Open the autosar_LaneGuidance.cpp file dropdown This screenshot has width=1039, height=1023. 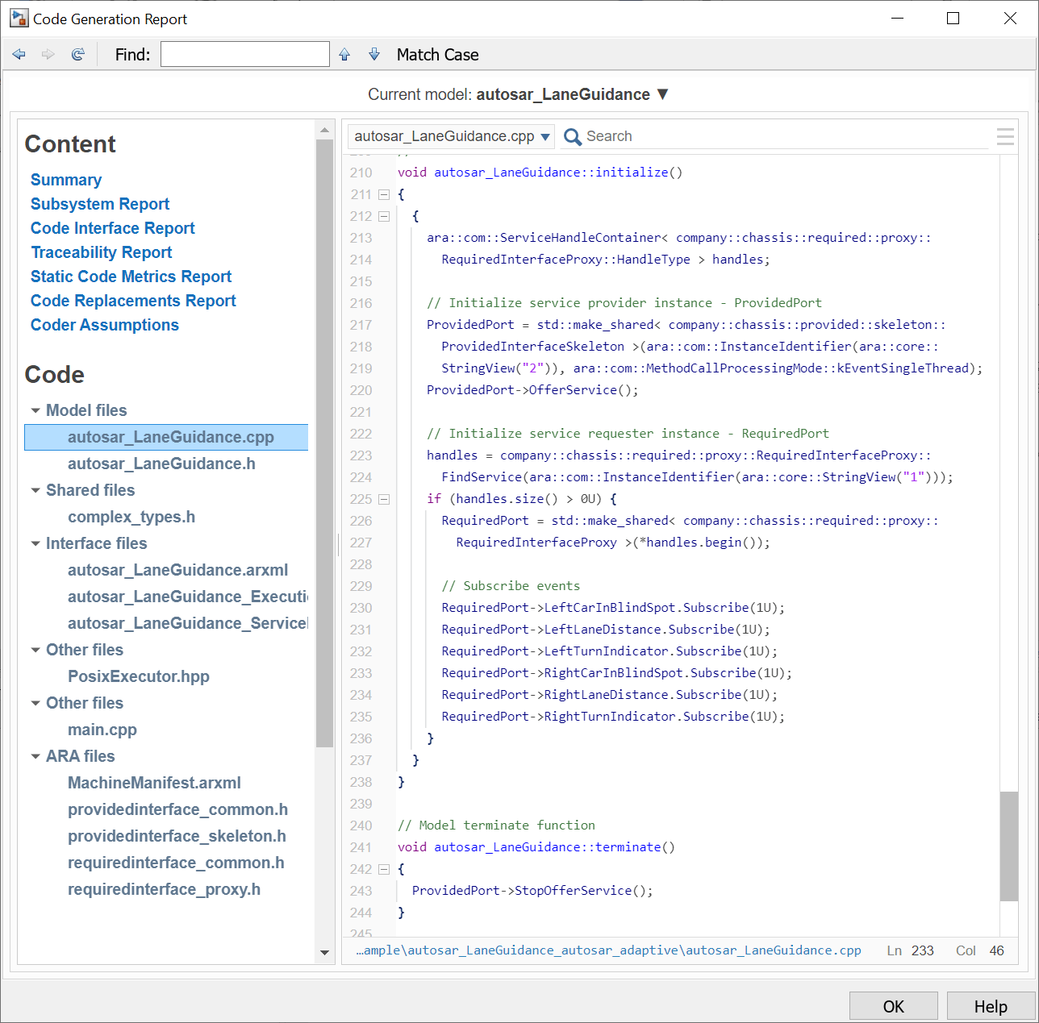(452, 136)
